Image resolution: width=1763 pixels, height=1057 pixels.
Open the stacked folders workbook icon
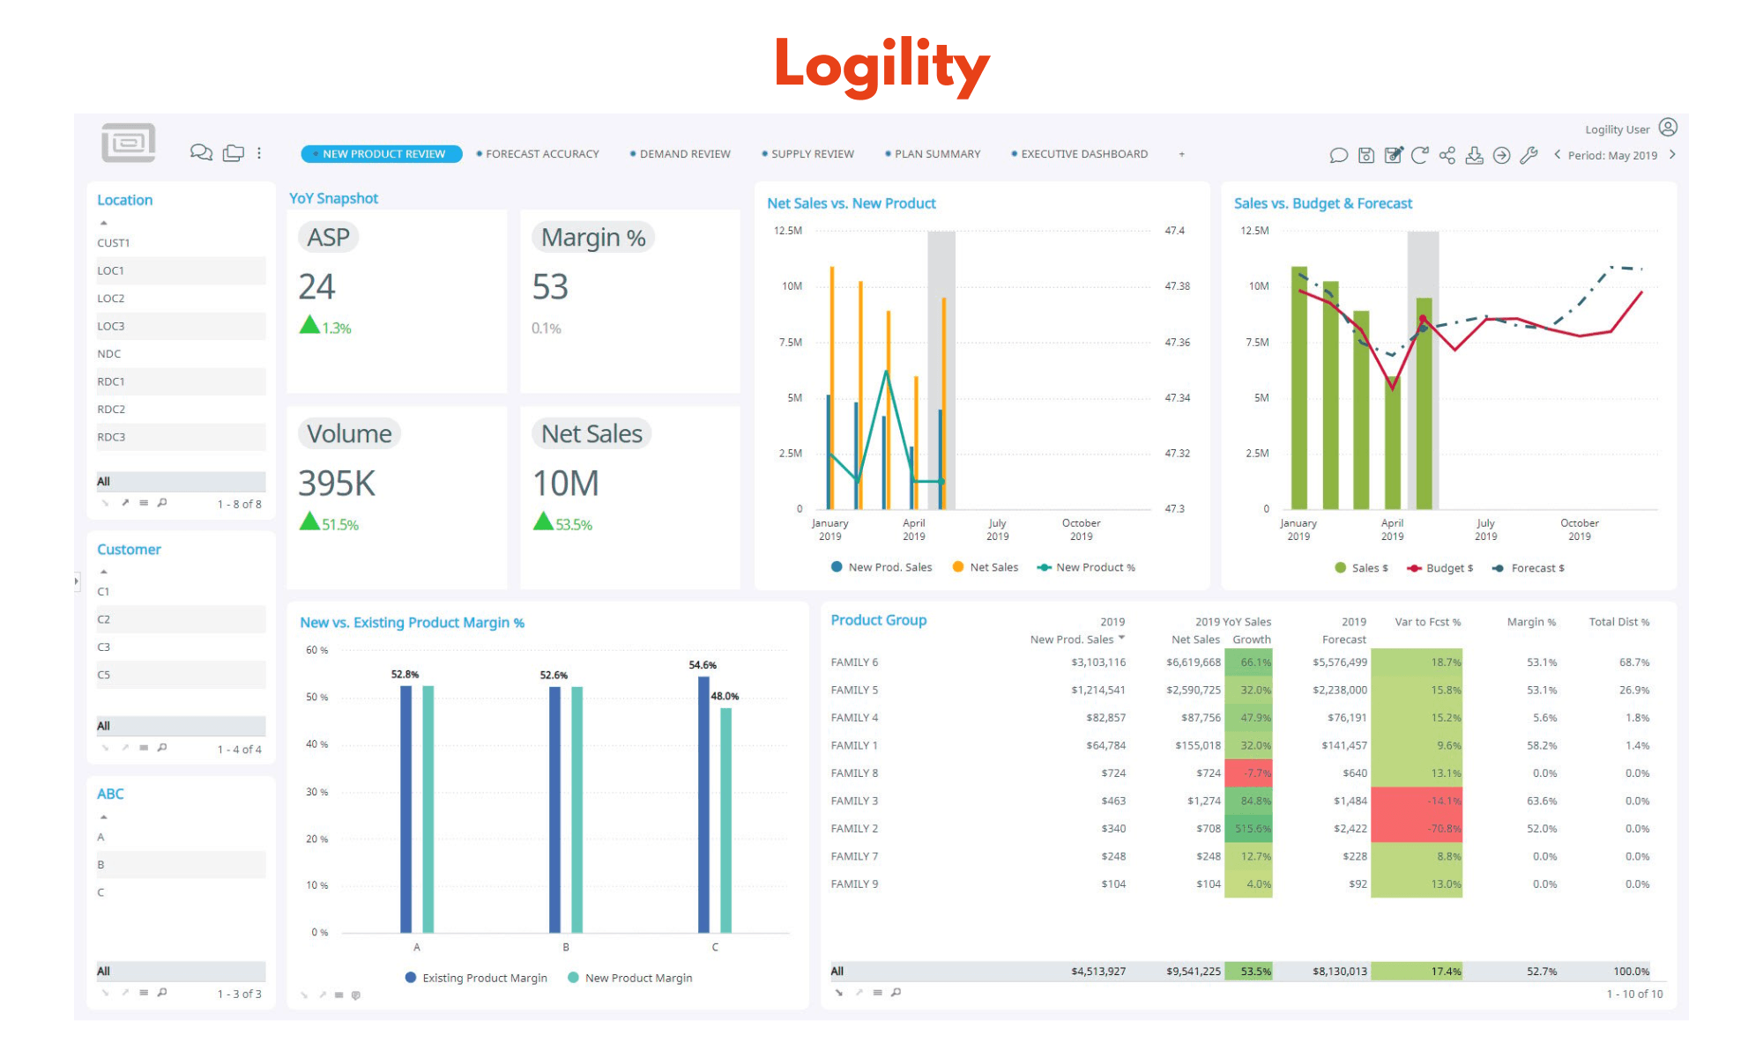[x=234, y=152]
